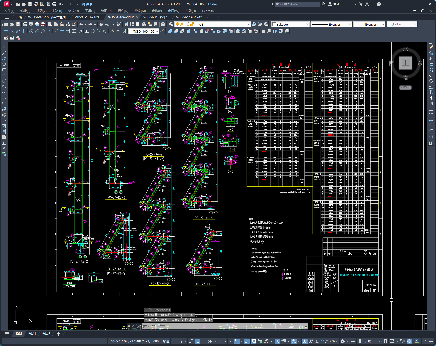This screenshot has height=346, width=436.
Task: Click the Rotate tool in modify toolbar
Action: [x=431, y=81]
